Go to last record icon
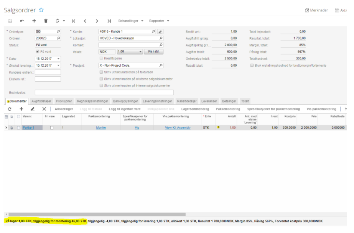 [x=109, y=21]
